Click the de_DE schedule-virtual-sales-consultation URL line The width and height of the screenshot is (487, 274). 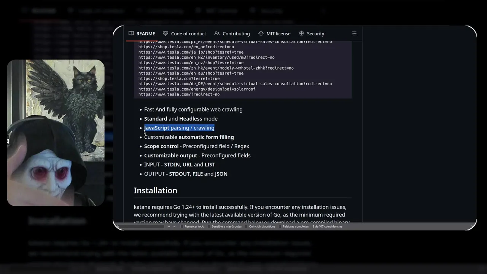click(x=235, y=84)
